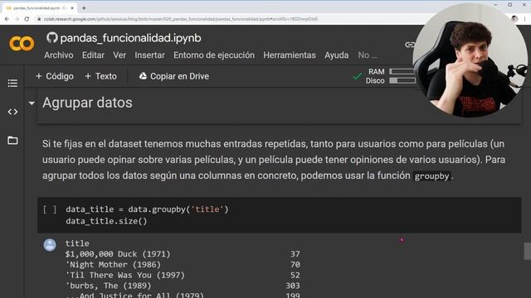Image resolution: width=531 pixels, height=298 pixels.
Task: Open the Insertar menu
Action: tap(149, 55)
